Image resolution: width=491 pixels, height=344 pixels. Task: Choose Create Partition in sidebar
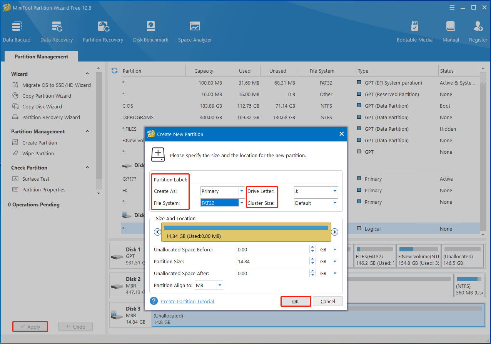pyautogui.click(x=39, y=143)
